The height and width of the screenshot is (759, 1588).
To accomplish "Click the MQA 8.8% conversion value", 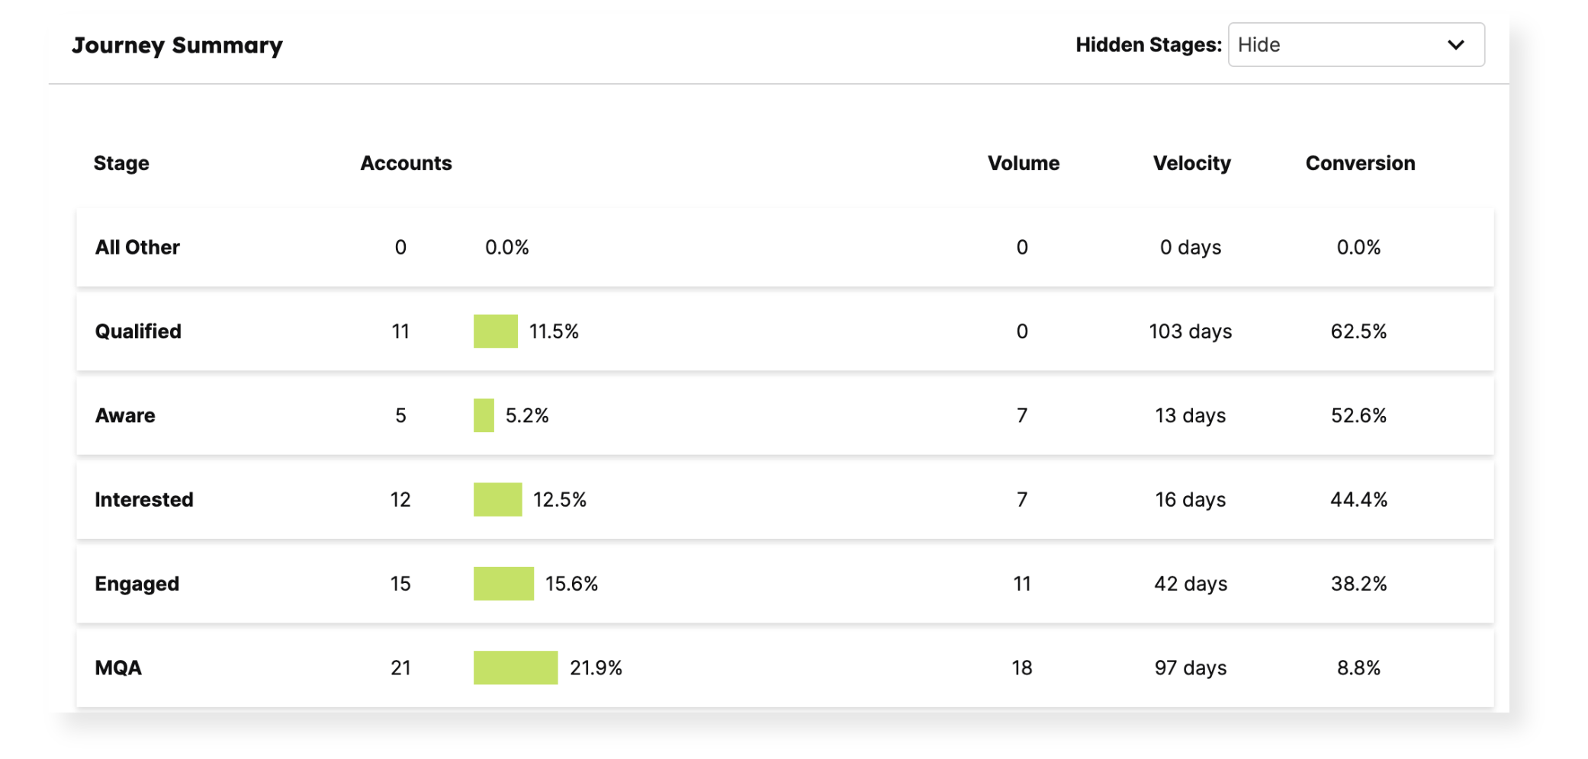I will (x=1358, y=668).
